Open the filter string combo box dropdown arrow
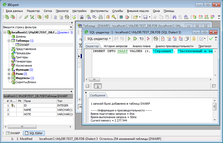 coord(71,27)
